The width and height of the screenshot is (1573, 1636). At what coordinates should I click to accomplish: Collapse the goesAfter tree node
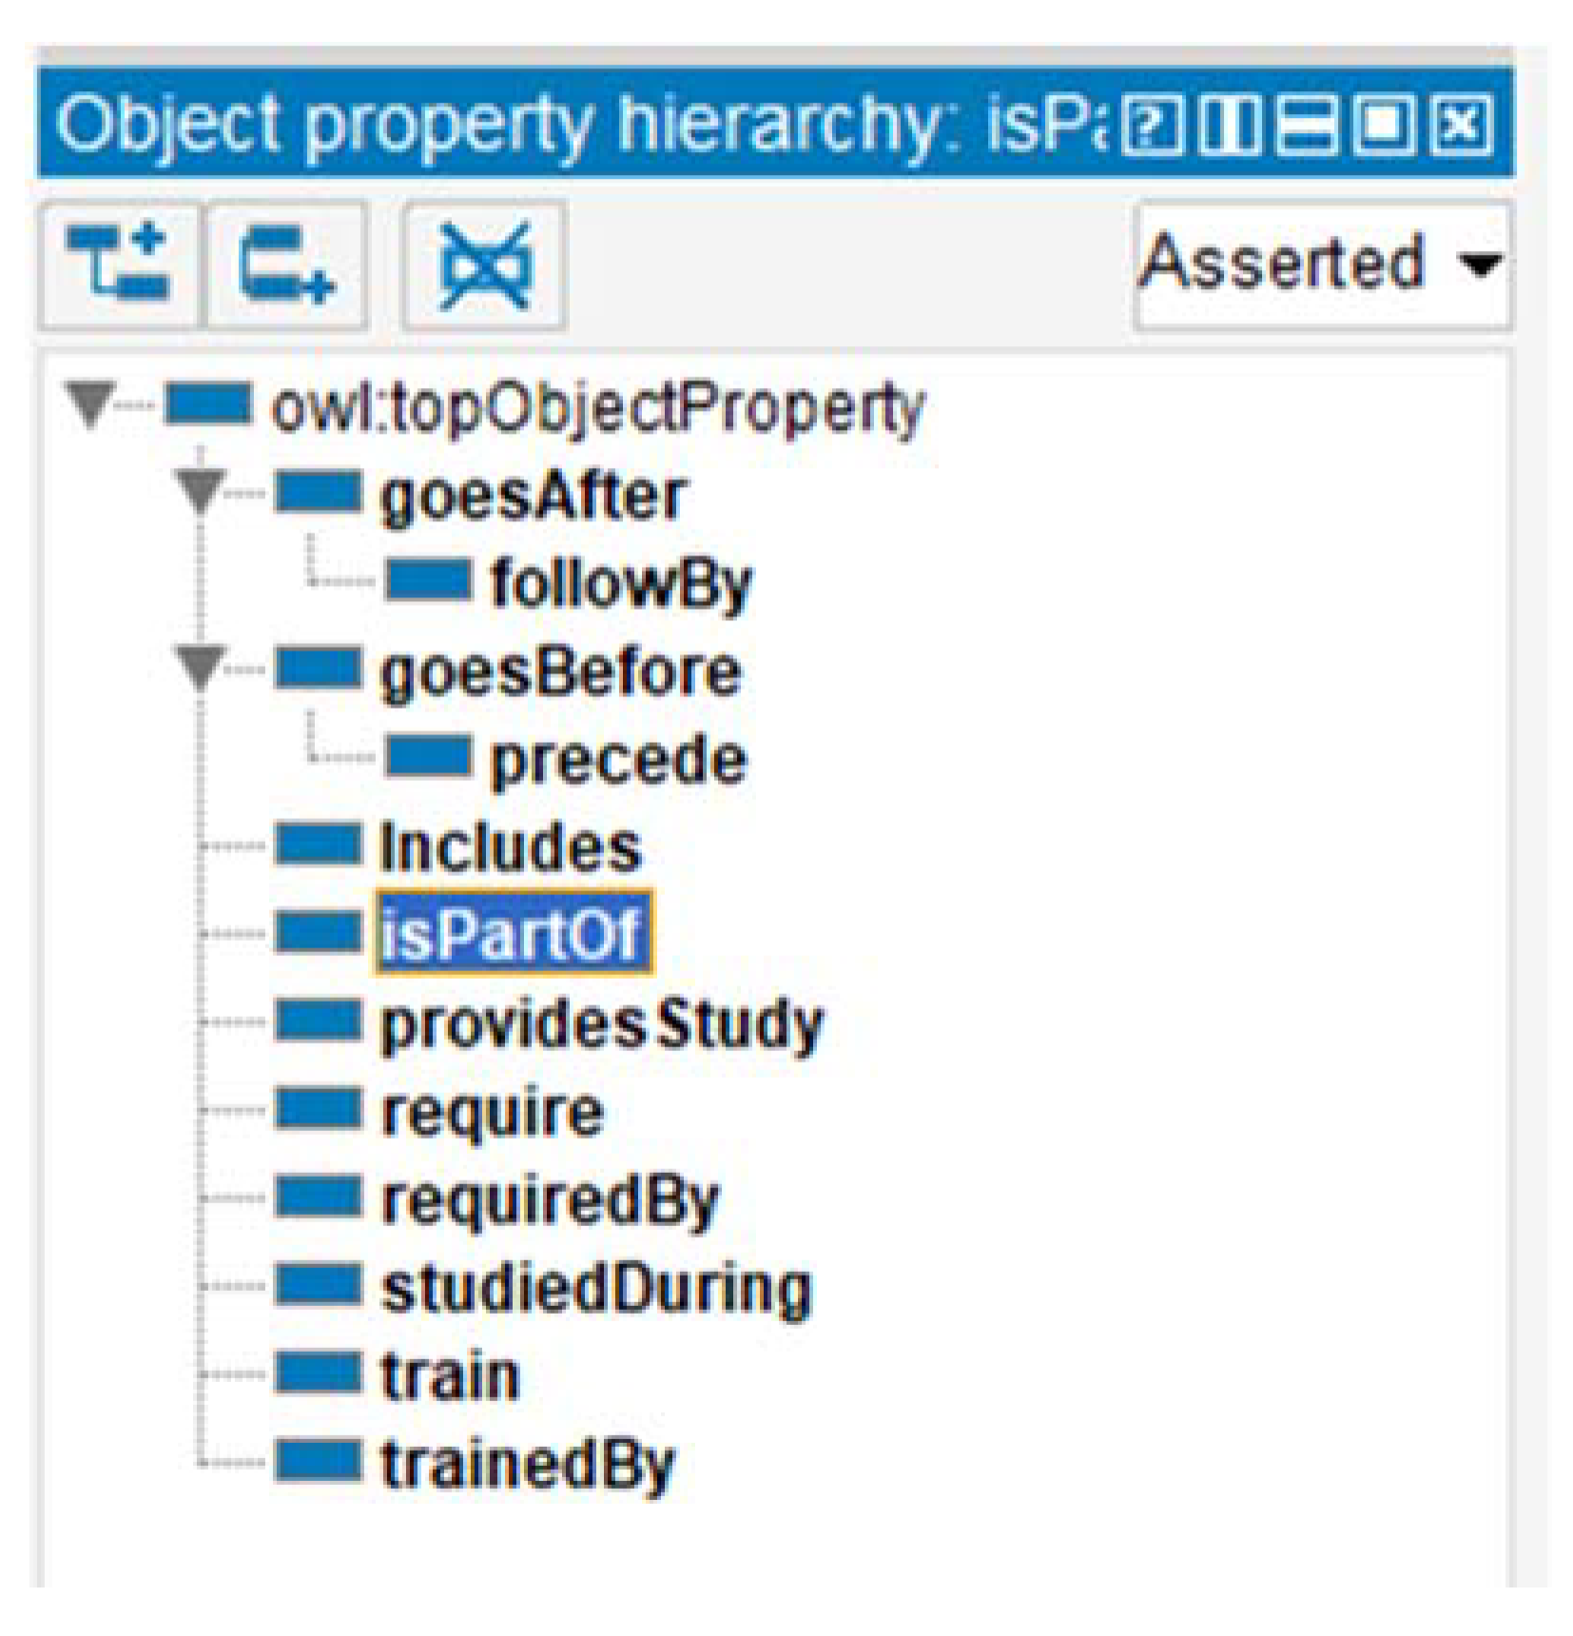tap(200, 491)
